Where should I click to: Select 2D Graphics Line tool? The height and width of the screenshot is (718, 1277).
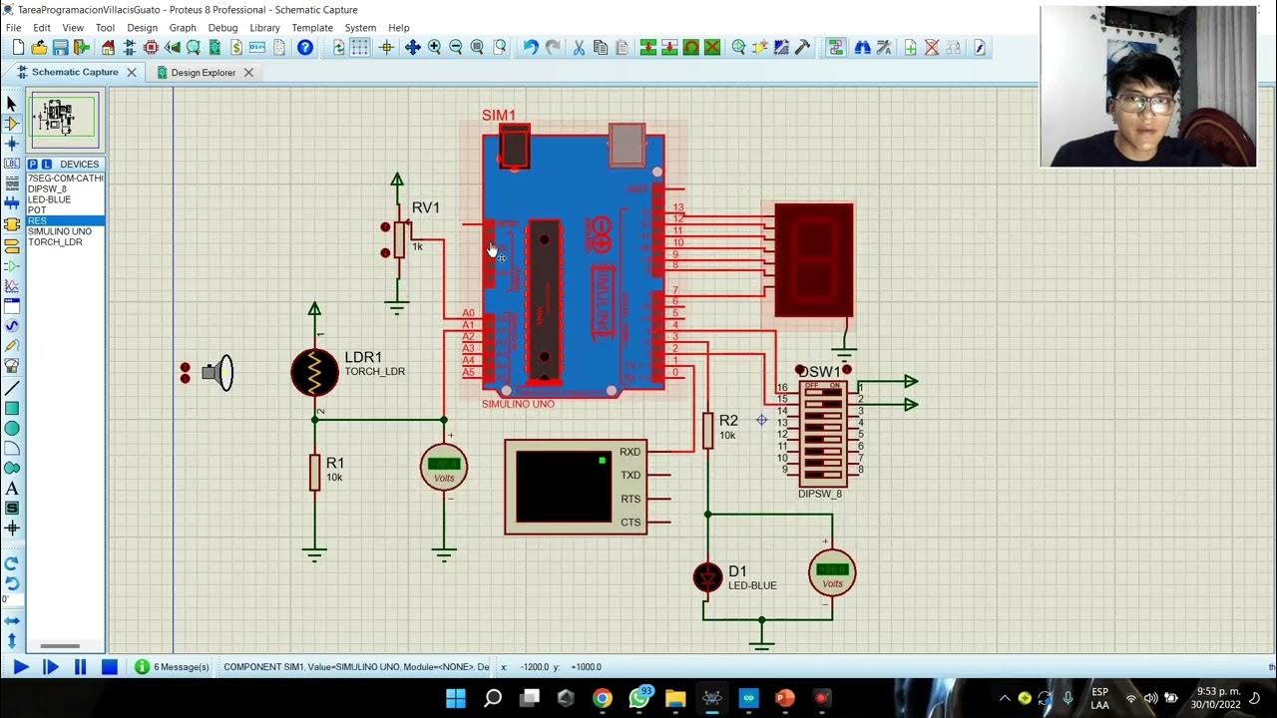point(12,388)
